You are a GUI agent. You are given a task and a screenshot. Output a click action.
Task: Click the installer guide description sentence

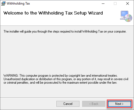point(65,31)
